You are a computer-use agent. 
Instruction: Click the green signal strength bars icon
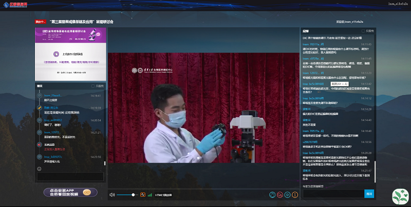point(150,195)
